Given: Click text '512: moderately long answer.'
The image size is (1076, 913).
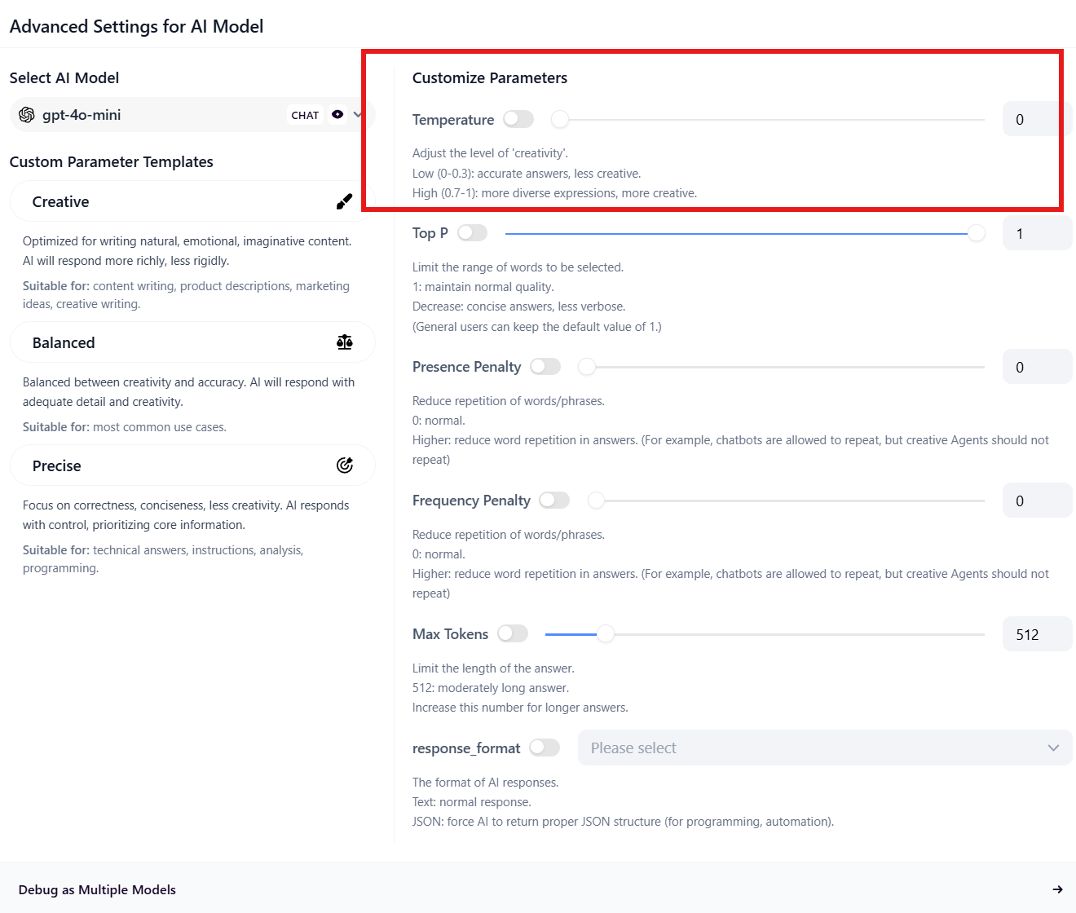Looking at the screenshot, I should (x=491, y=688).
